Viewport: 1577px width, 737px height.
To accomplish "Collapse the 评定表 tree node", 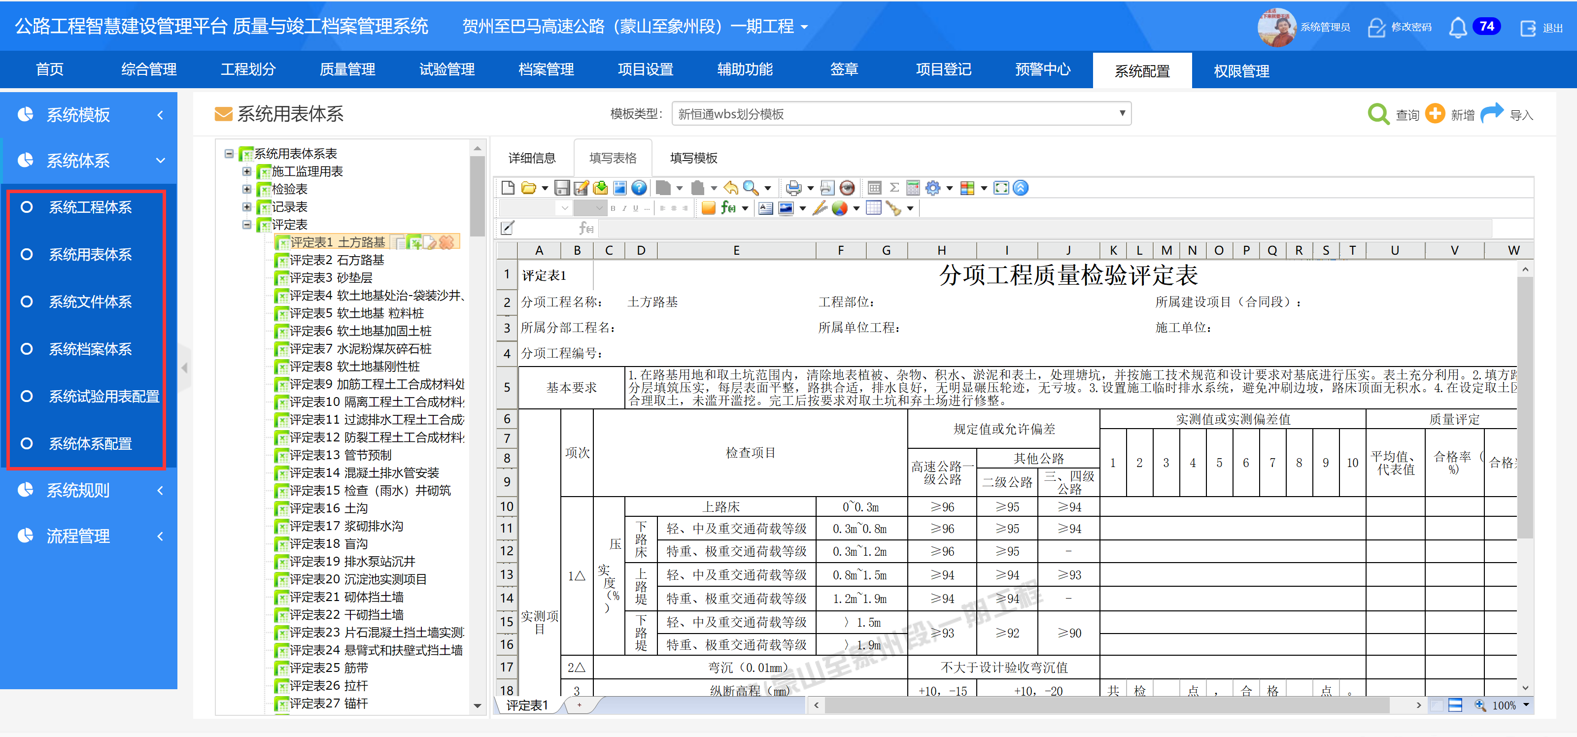I will [247, 225].
